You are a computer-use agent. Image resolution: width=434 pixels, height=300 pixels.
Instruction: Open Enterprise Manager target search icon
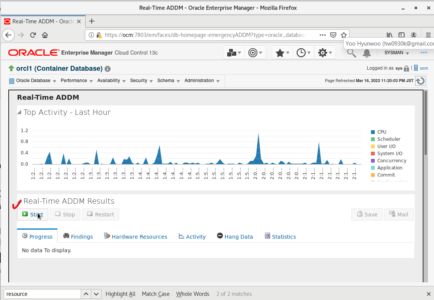click(x=351, y=53)
